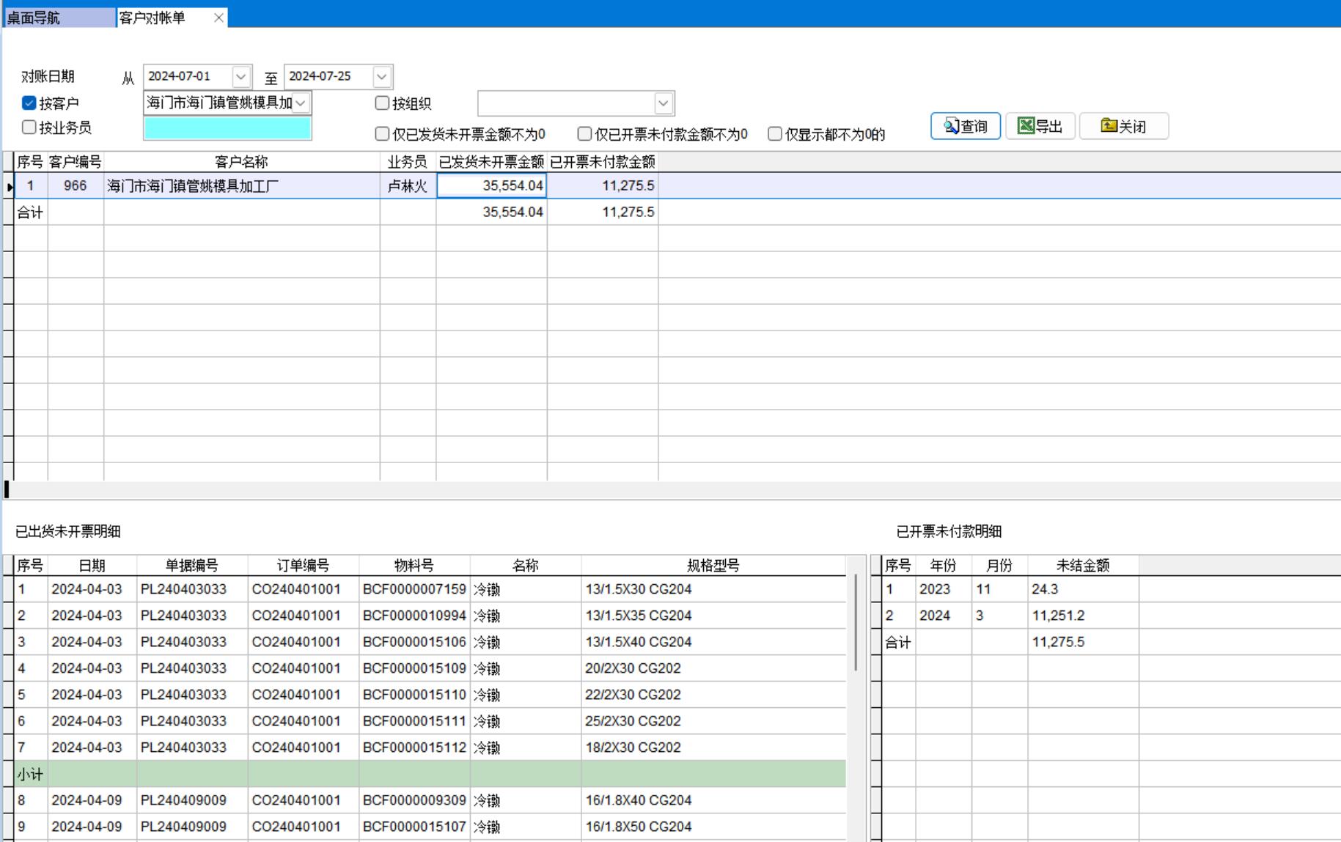Click the 已出货未开票明细 vertical scrollbar
The height and width of the screenshot is (842, 1341).
[x=856, y=623]
